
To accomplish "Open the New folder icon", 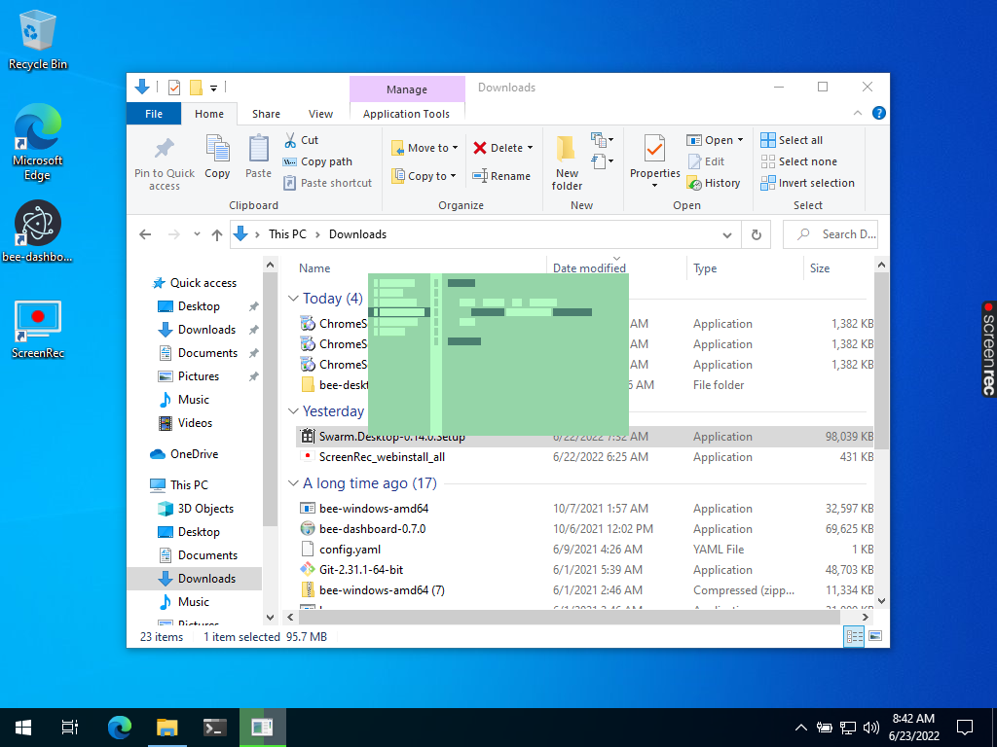I will click(x=566, y=161).
